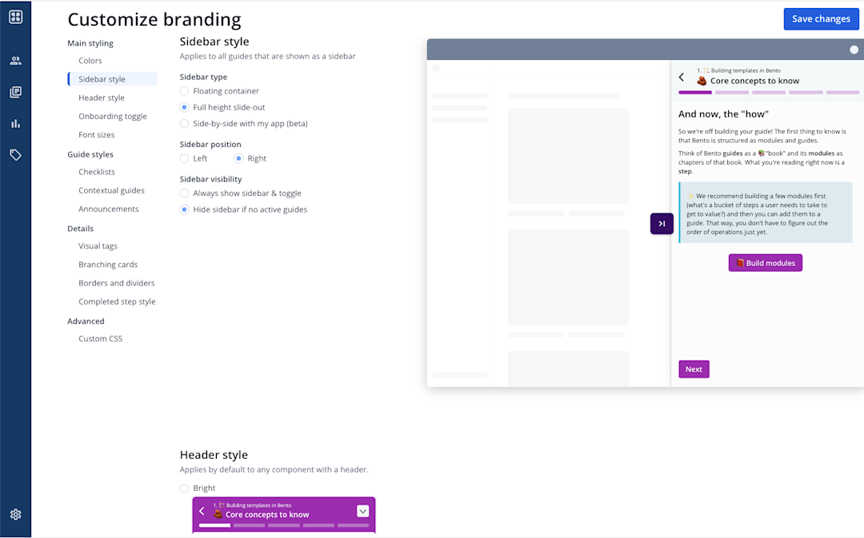Click progress bar in purple header sample

tap(284, 525)
